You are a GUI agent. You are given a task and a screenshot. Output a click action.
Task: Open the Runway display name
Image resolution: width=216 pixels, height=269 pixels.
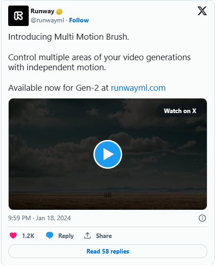[42, 11]
